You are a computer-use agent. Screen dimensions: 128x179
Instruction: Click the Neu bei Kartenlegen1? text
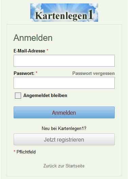[64, 128]
